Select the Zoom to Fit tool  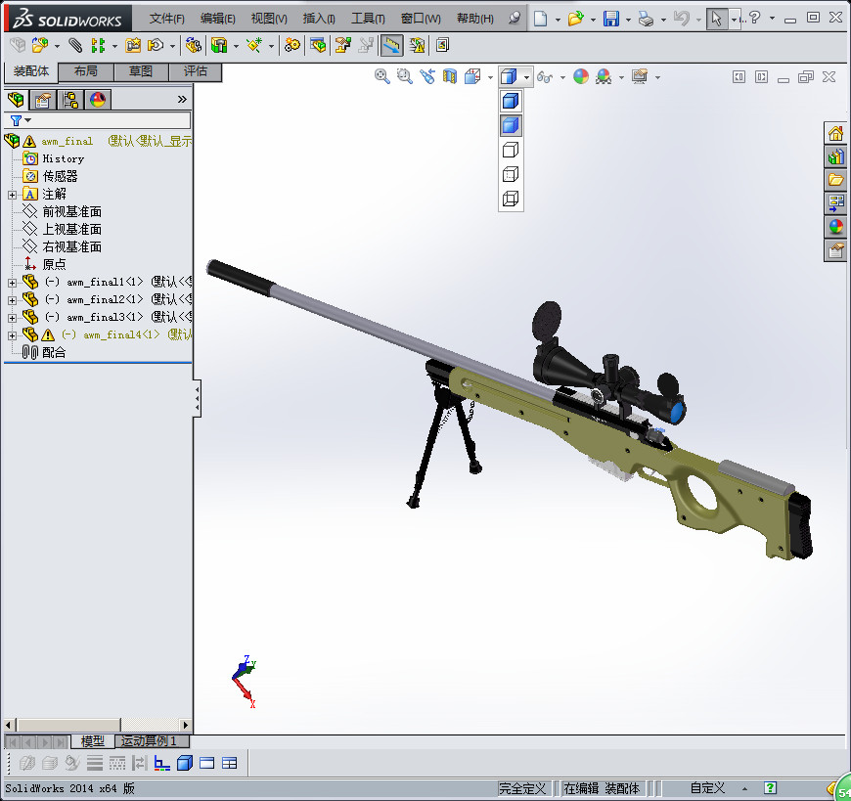(381, 76)
